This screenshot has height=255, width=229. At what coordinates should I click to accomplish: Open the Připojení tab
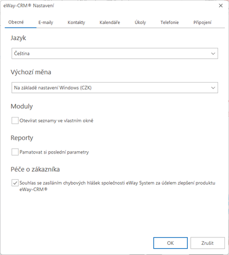[x=202, y=22]
